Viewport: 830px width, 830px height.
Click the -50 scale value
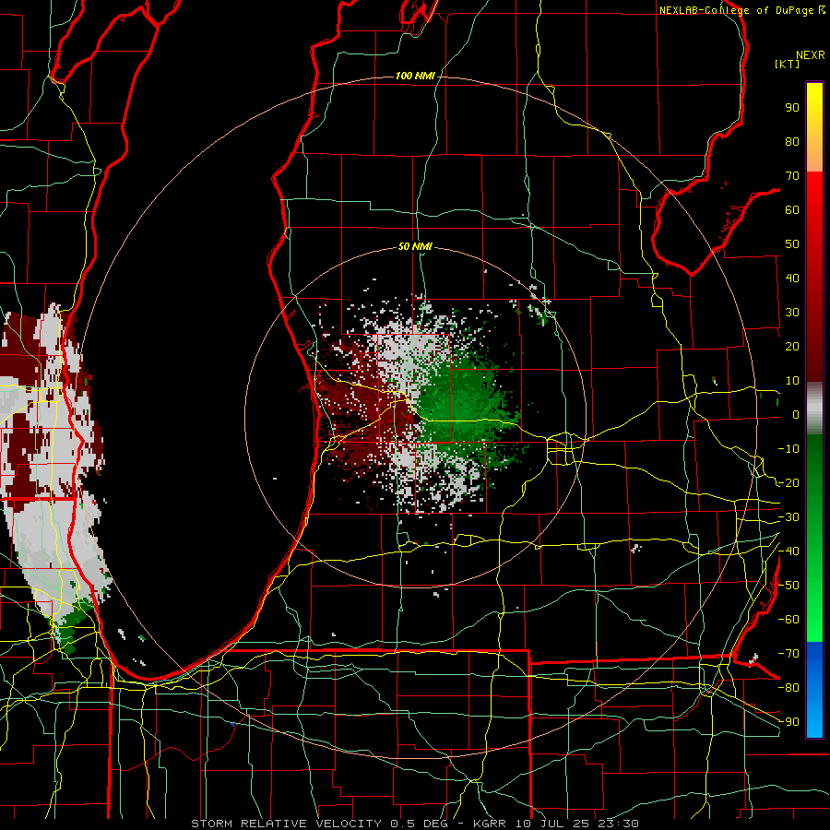(788, 586)
